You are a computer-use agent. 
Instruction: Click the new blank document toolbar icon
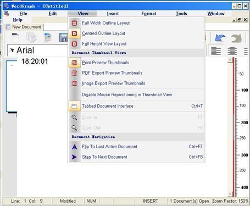click(x=15, y=37)
